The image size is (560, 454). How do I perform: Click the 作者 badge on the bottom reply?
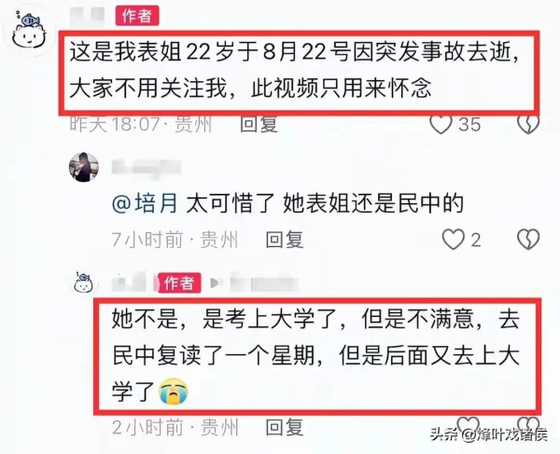pos(179,283)
